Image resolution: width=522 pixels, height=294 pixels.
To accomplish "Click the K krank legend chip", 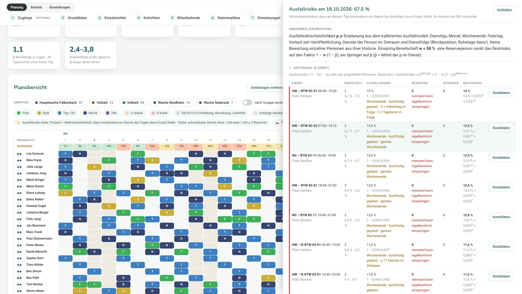I will pos(159,113).
